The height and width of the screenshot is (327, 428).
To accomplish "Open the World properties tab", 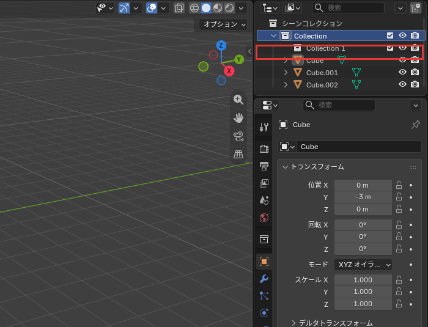I will 264,218.
